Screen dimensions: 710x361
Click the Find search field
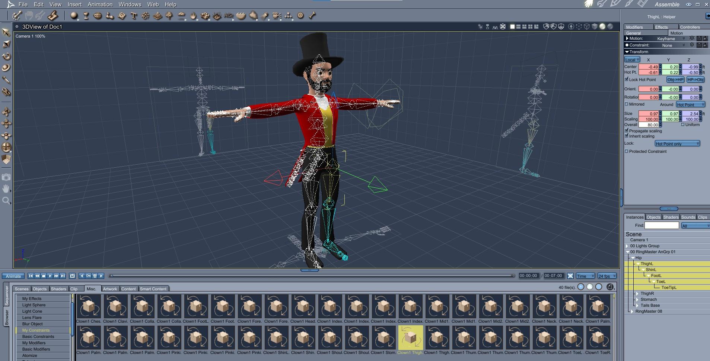(x=662, y=225)
